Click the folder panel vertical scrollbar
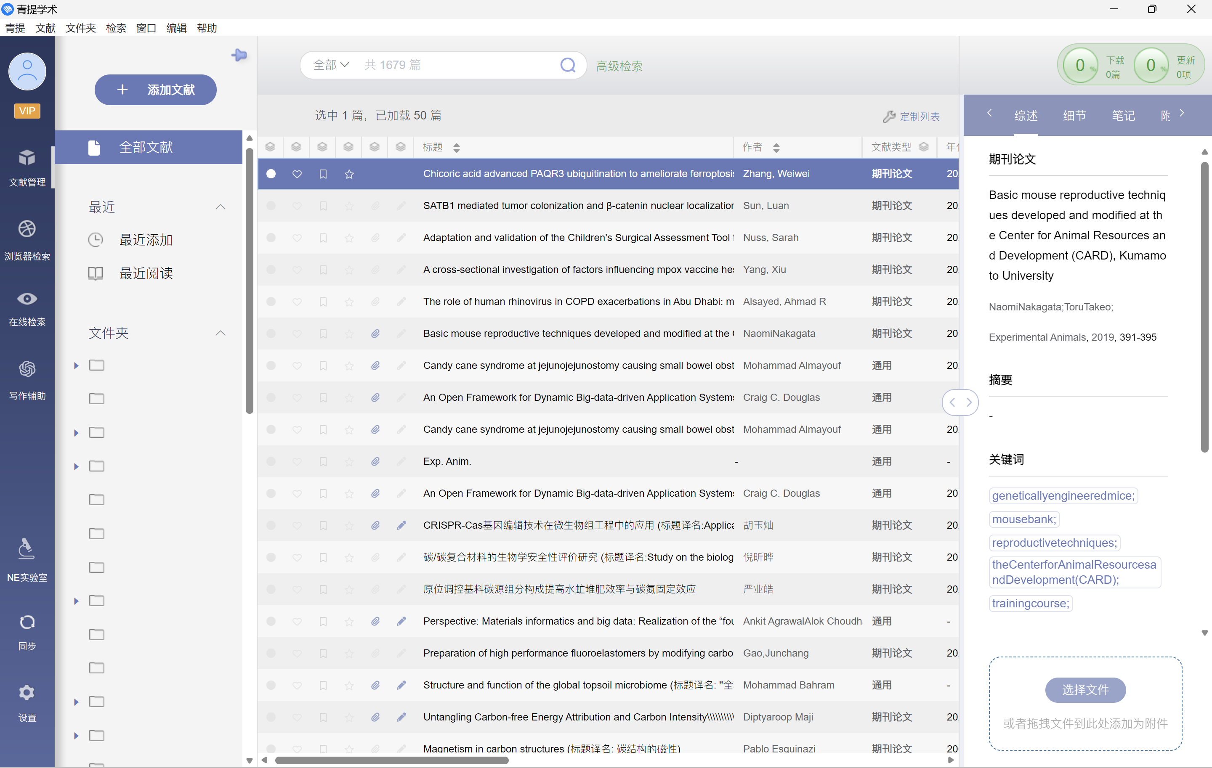The width and height of the screenshot is (1212, 768). click(x=249, y=281)
